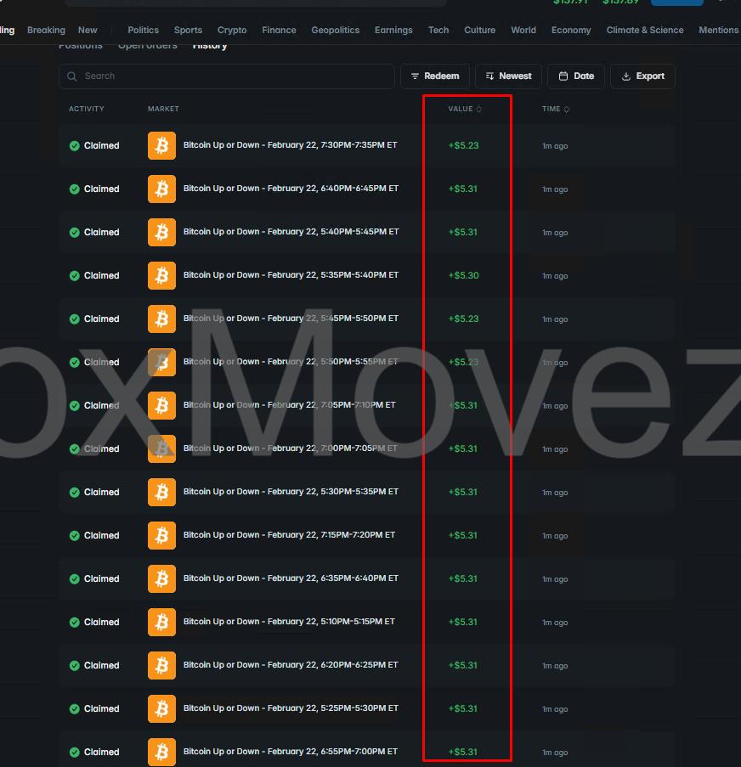Open Bitcoin Up or Down 5:35PM-5:40PM market
741x767 pixels.
point(291,275)
